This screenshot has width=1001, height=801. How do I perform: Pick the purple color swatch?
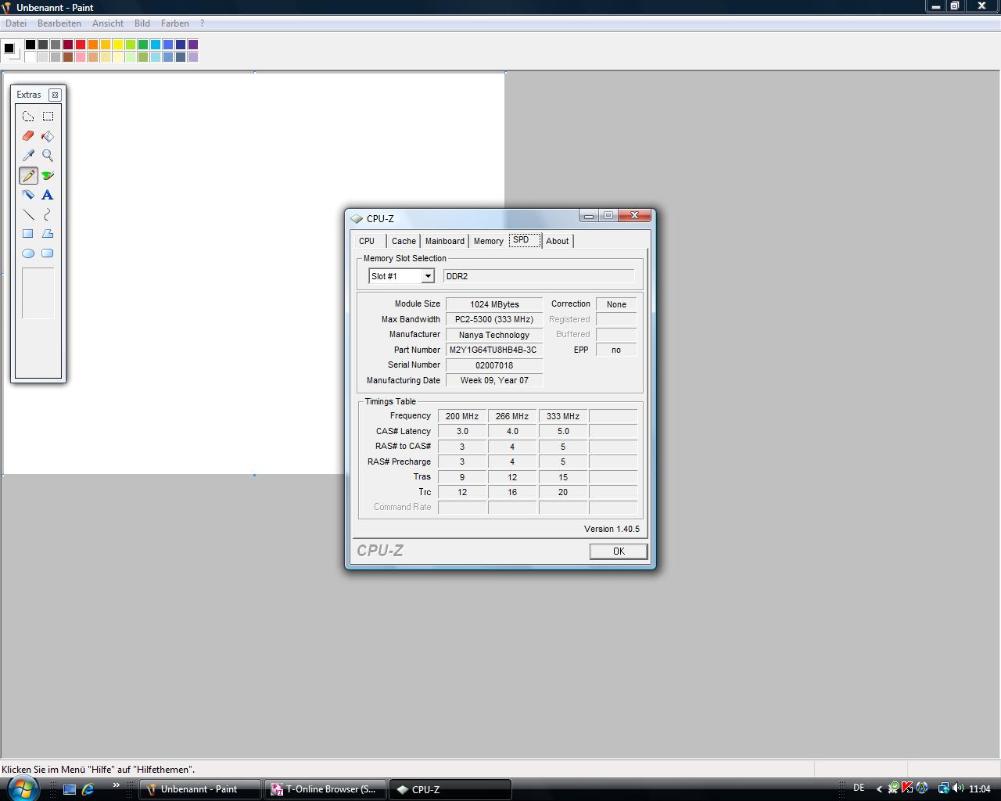193,45
